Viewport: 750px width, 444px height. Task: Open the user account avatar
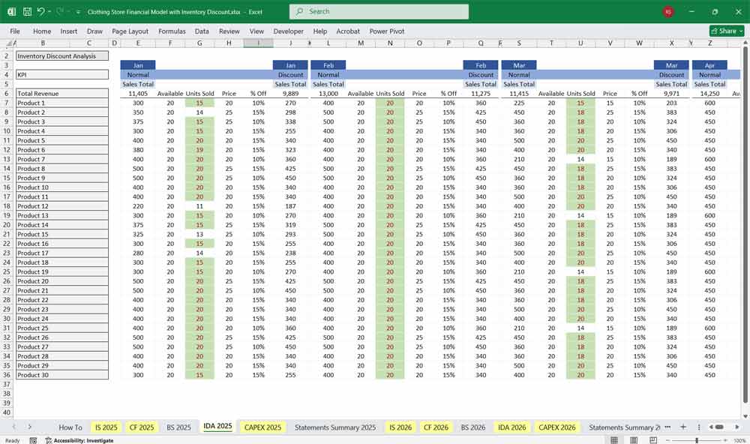(x=668, y=12)
